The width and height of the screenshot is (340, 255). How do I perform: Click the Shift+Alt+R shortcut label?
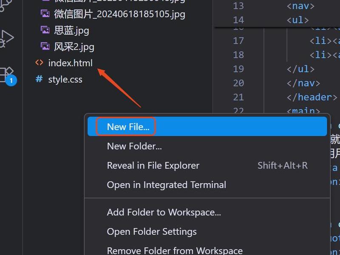(283, 166)
